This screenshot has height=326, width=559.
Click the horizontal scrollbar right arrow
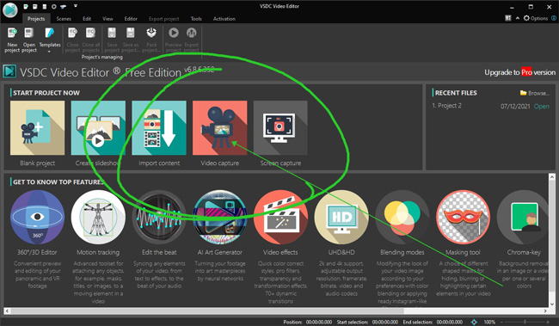pos(545,311)
